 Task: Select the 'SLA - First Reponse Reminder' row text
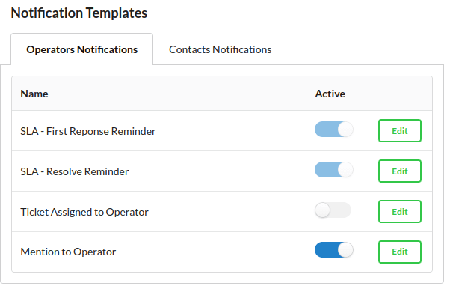(x=88, y=131)
